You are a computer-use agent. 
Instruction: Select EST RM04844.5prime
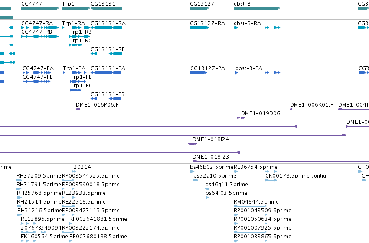coord(250,206)
